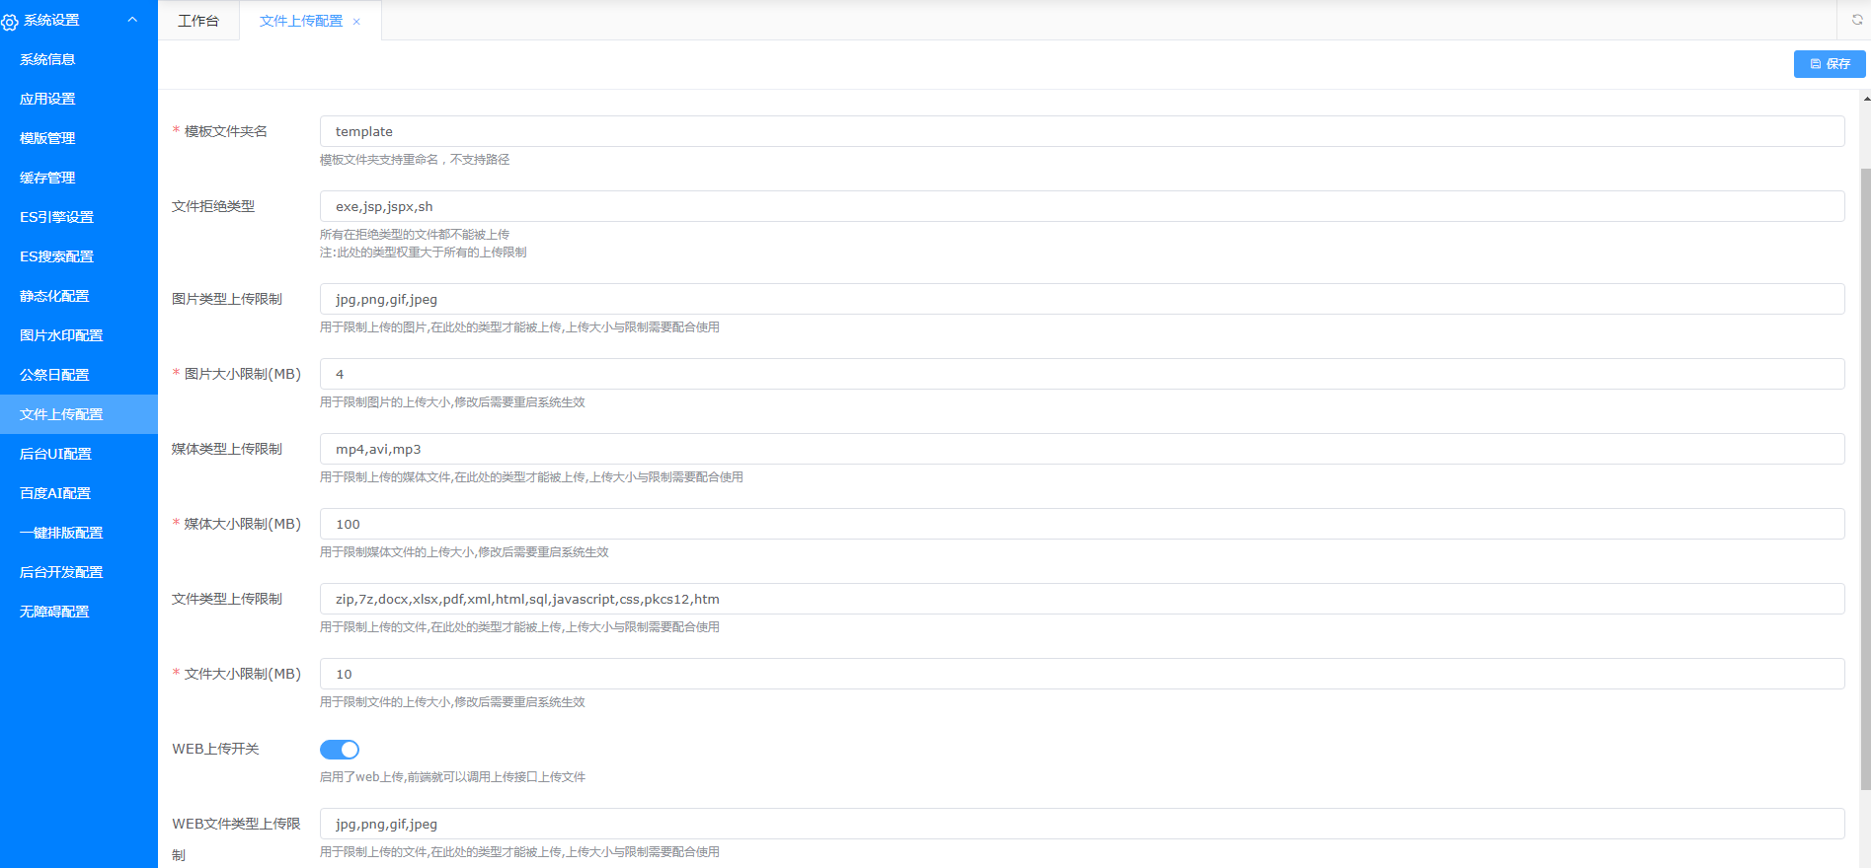Click the vertical scrollbar on the right
The image size is (1871, 868).
(x=1865, y=473)
